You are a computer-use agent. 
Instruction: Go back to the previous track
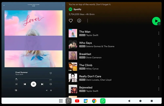[x=25, y=84]
